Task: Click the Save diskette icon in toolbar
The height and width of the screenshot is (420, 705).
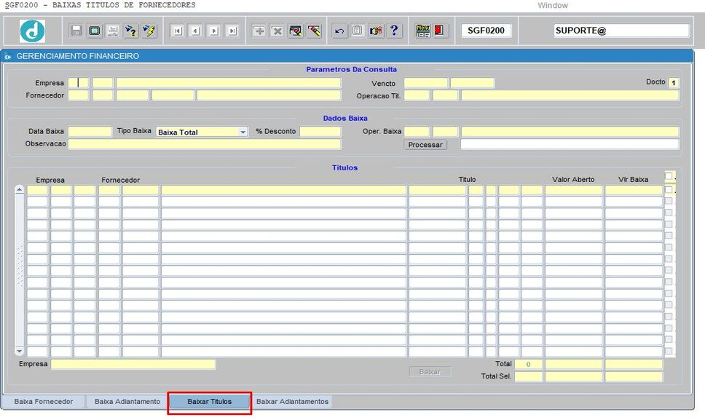Action: pos(76,31)
